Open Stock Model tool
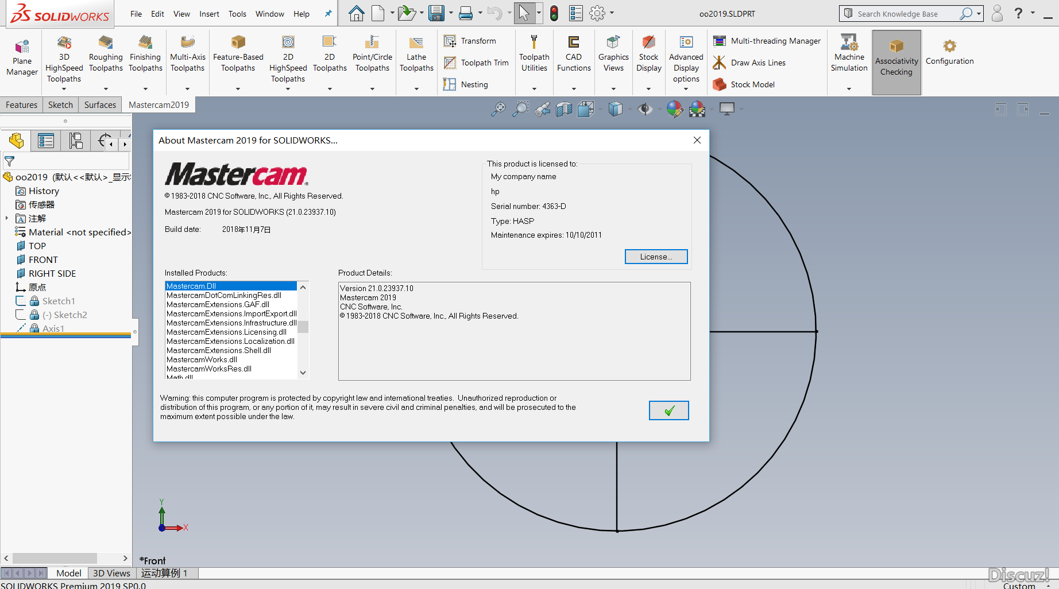Viewport: 1059px width, 589px height. [x=744, y=84]
